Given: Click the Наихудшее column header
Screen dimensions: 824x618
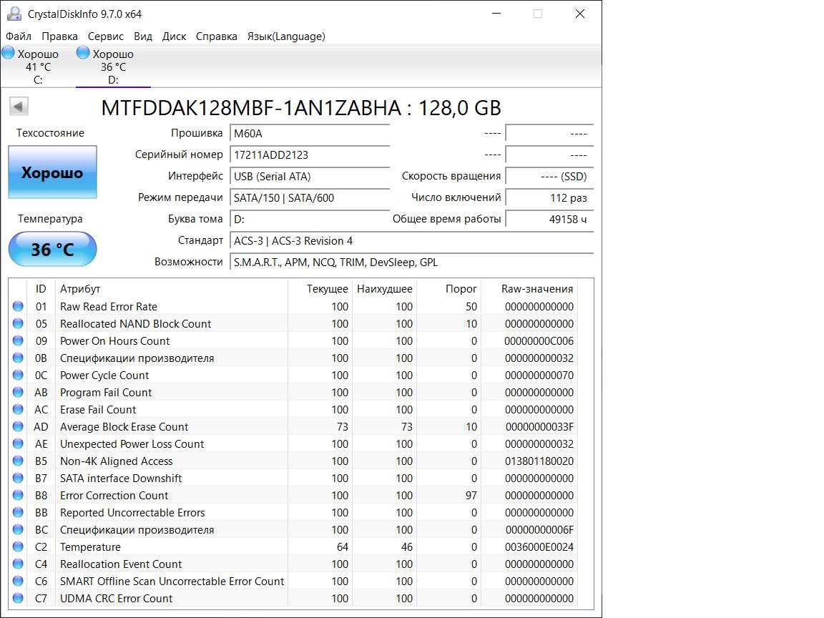Looking at the screenshot, I should tap(384, 289).
